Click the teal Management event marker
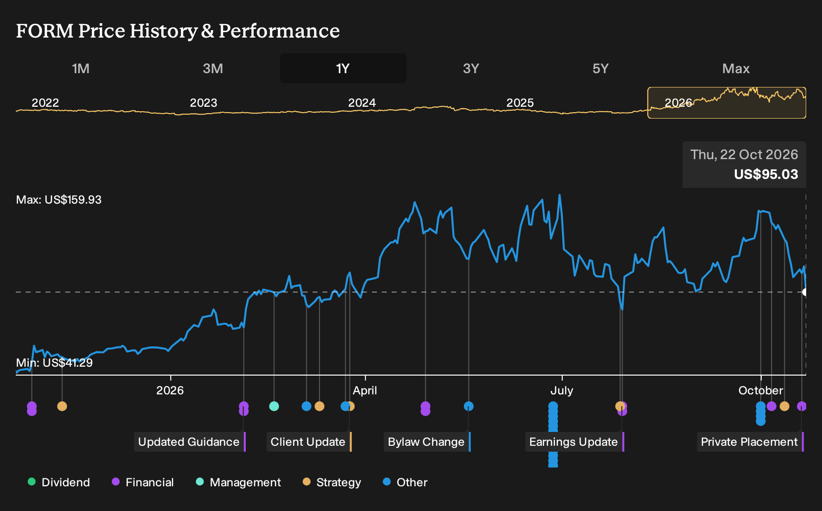The image size is (822, 511). (x=274, y=406)
